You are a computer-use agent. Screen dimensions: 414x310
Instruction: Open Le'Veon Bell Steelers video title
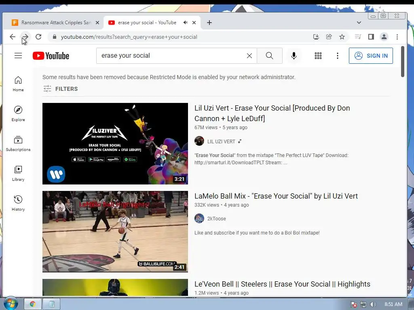(x=282, y=284)
